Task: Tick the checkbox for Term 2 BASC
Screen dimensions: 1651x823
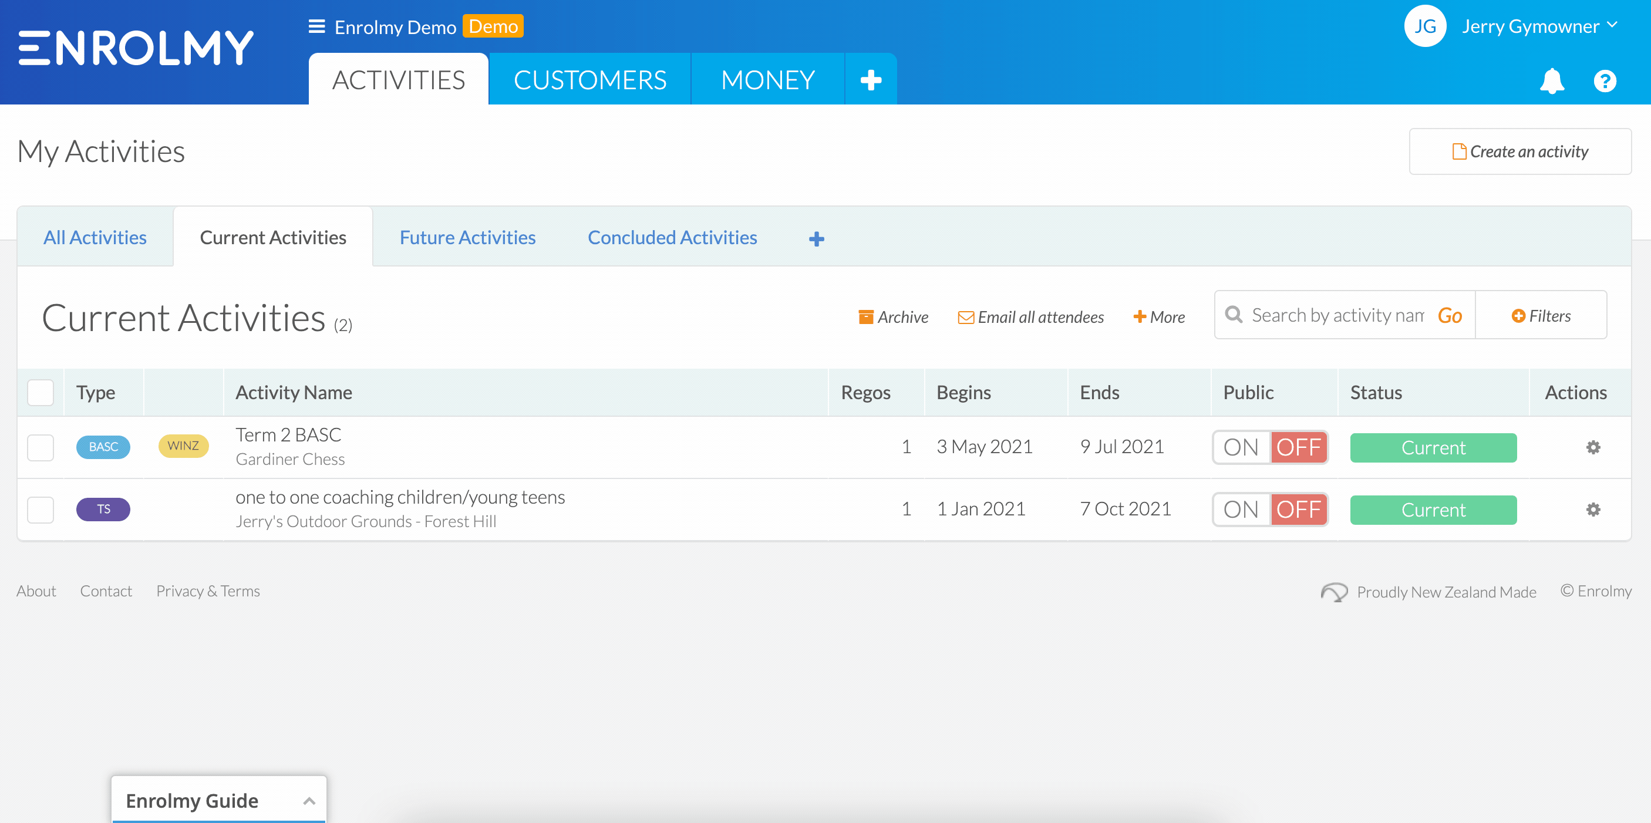Action: point(41,447)
